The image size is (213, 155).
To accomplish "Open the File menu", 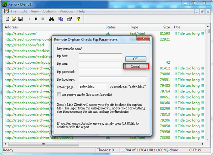I will coord(13,11).
